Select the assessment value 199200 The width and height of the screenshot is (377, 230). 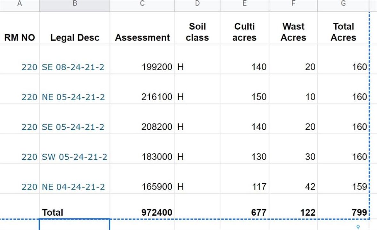pos(157,67)
